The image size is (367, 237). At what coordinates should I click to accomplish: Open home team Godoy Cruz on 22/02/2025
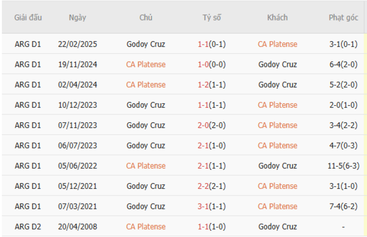[x=146, y=44]
